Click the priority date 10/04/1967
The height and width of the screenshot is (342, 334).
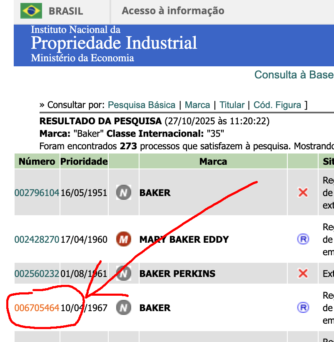(x=84, y=308)
